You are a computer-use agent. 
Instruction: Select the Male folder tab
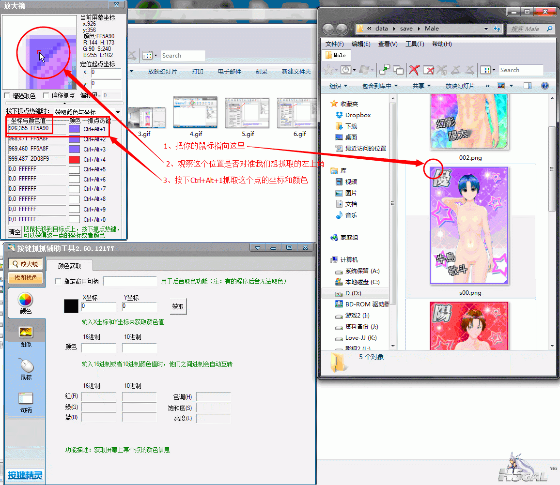[x=336, y=55]
